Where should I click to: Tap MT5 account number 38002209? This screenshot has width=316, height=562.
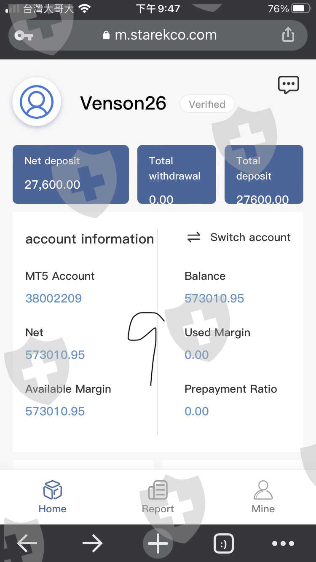[x=54, y=299]
